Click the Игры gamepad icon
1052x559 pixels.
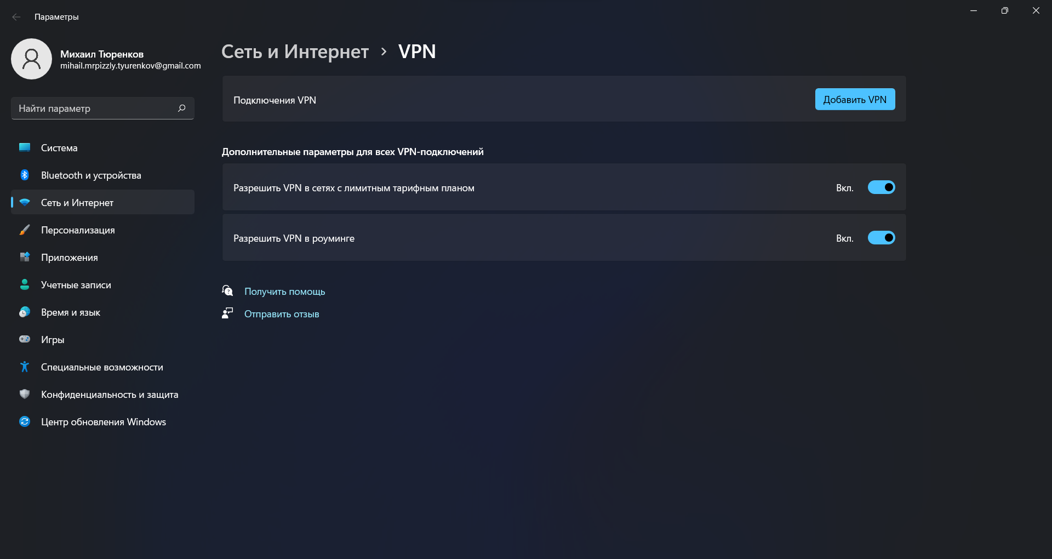[x=25, y=339]
